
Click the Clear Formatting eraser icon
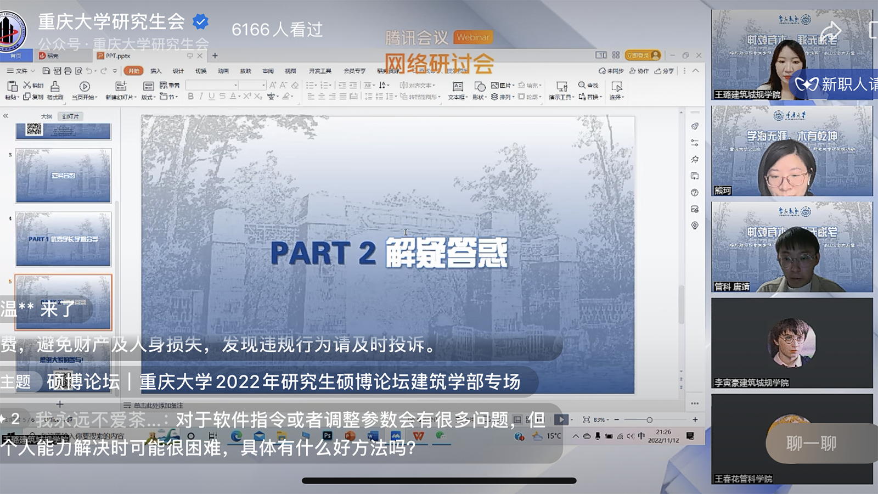(295, 85)
